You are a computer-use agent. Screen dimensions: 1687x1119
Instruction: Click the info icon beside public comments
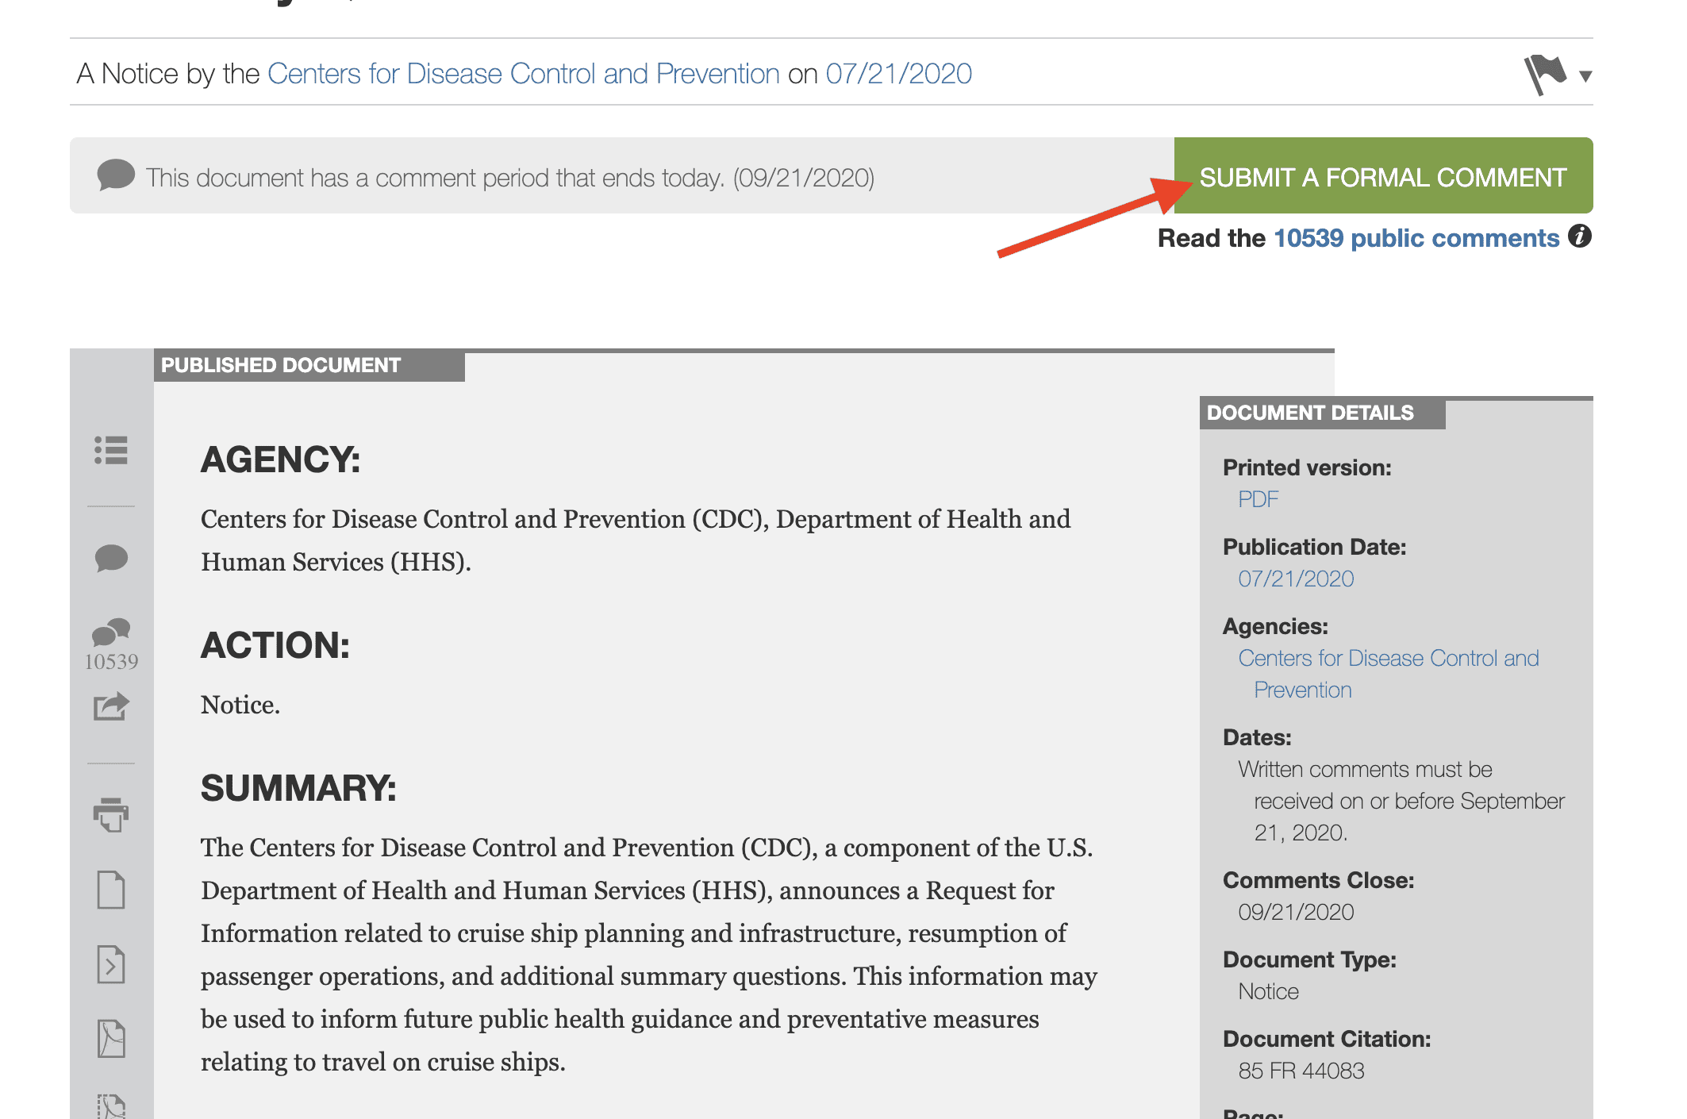pos(1580,236)
